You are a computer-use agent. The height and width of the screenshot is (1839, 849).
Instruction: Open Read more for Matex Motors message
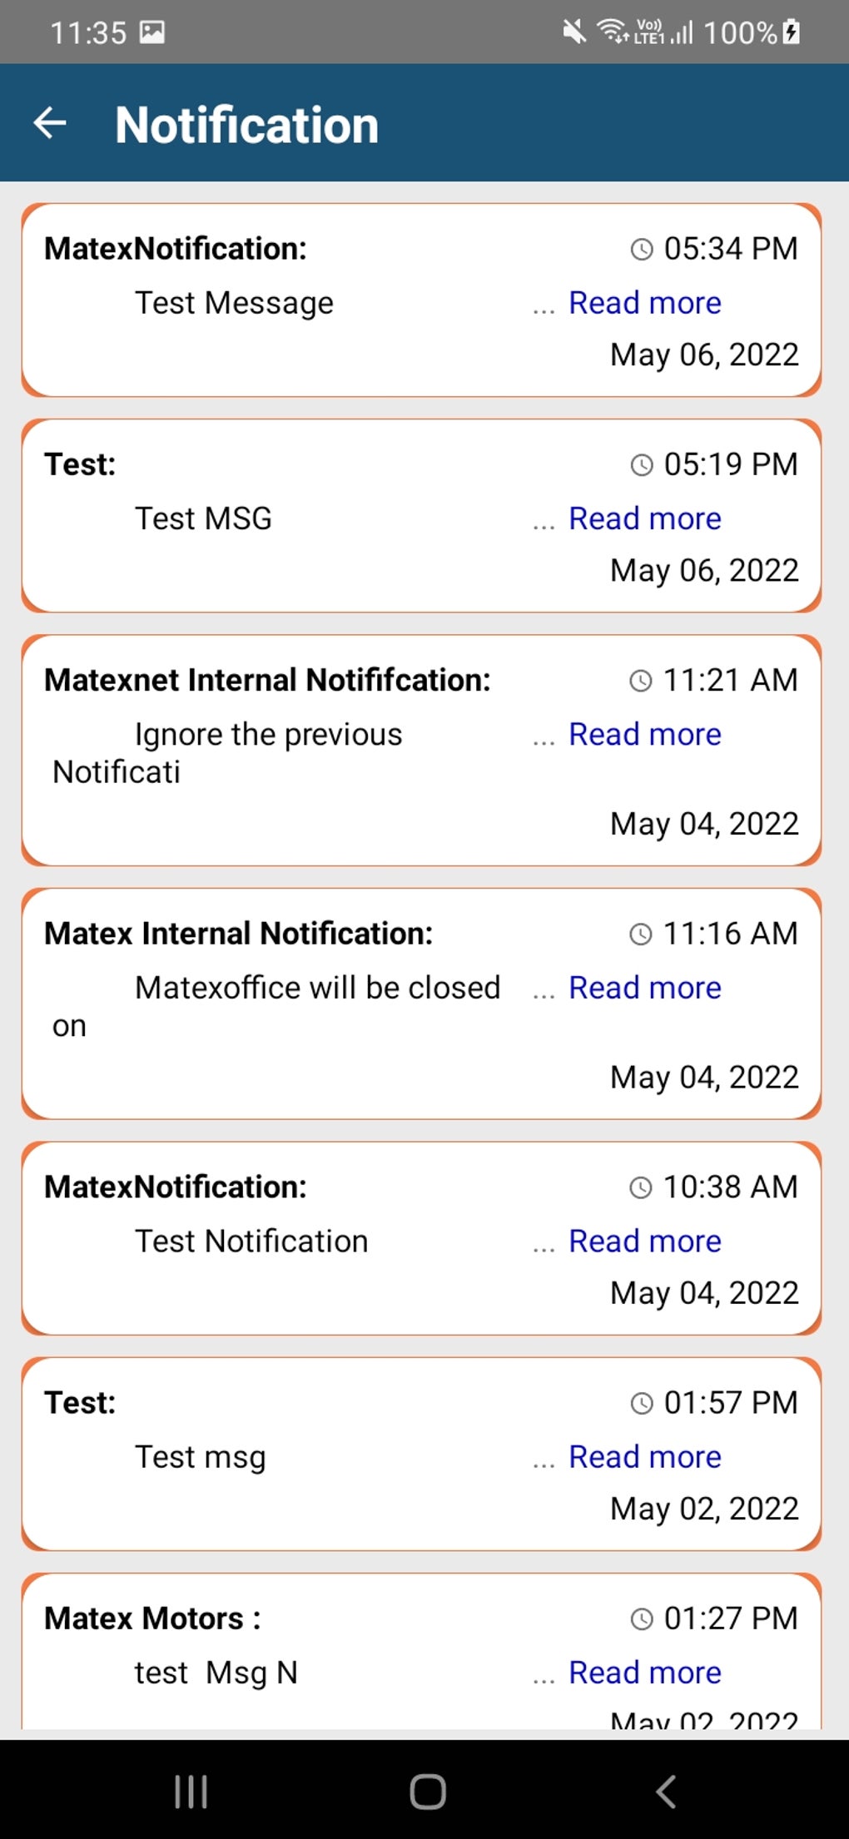tap(644, 1673)
